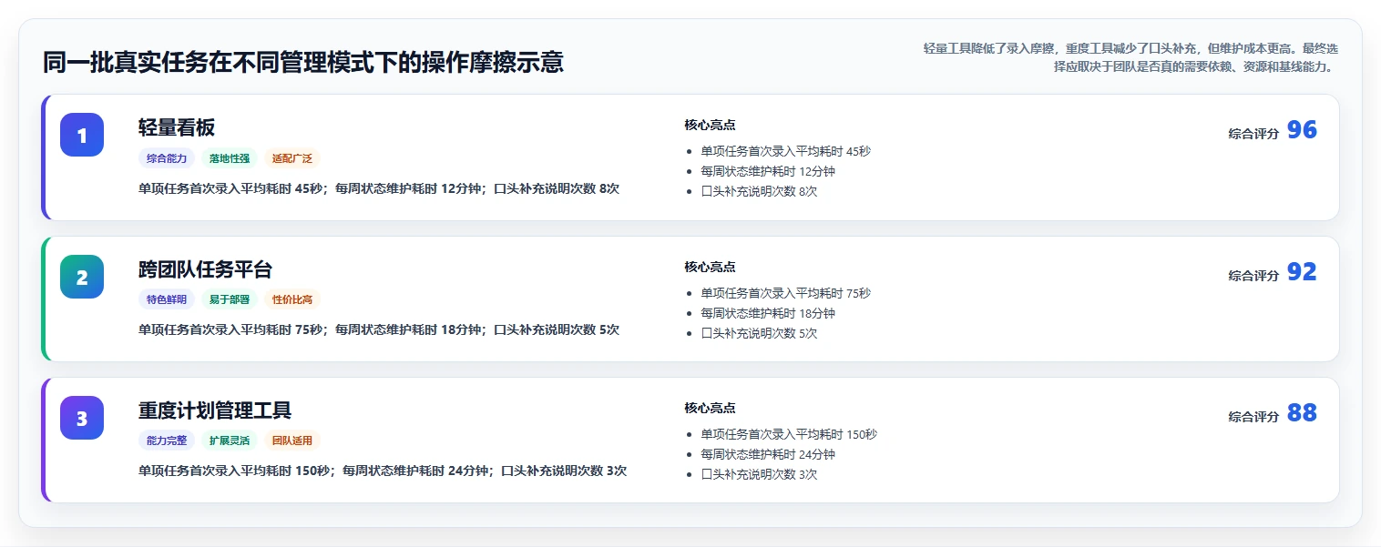Viewport: 1381px width, 547px height.
Task: Click the 综合能力 tag
Action: tap(167, 158)
